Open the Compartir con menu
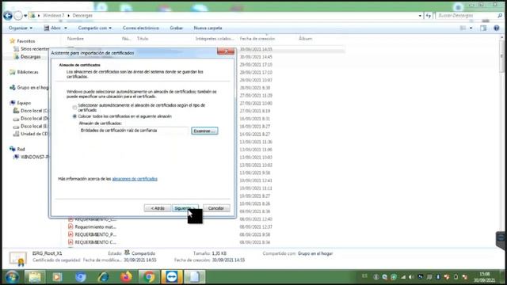Viewport: 507px width, 285px height. [94, 28]
